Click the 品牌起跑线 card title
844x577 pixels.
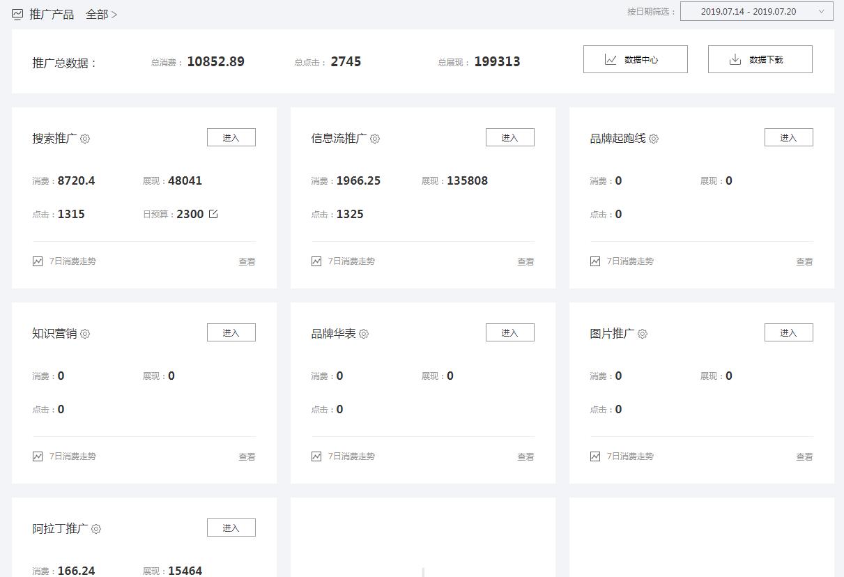[x=617, y=139]
